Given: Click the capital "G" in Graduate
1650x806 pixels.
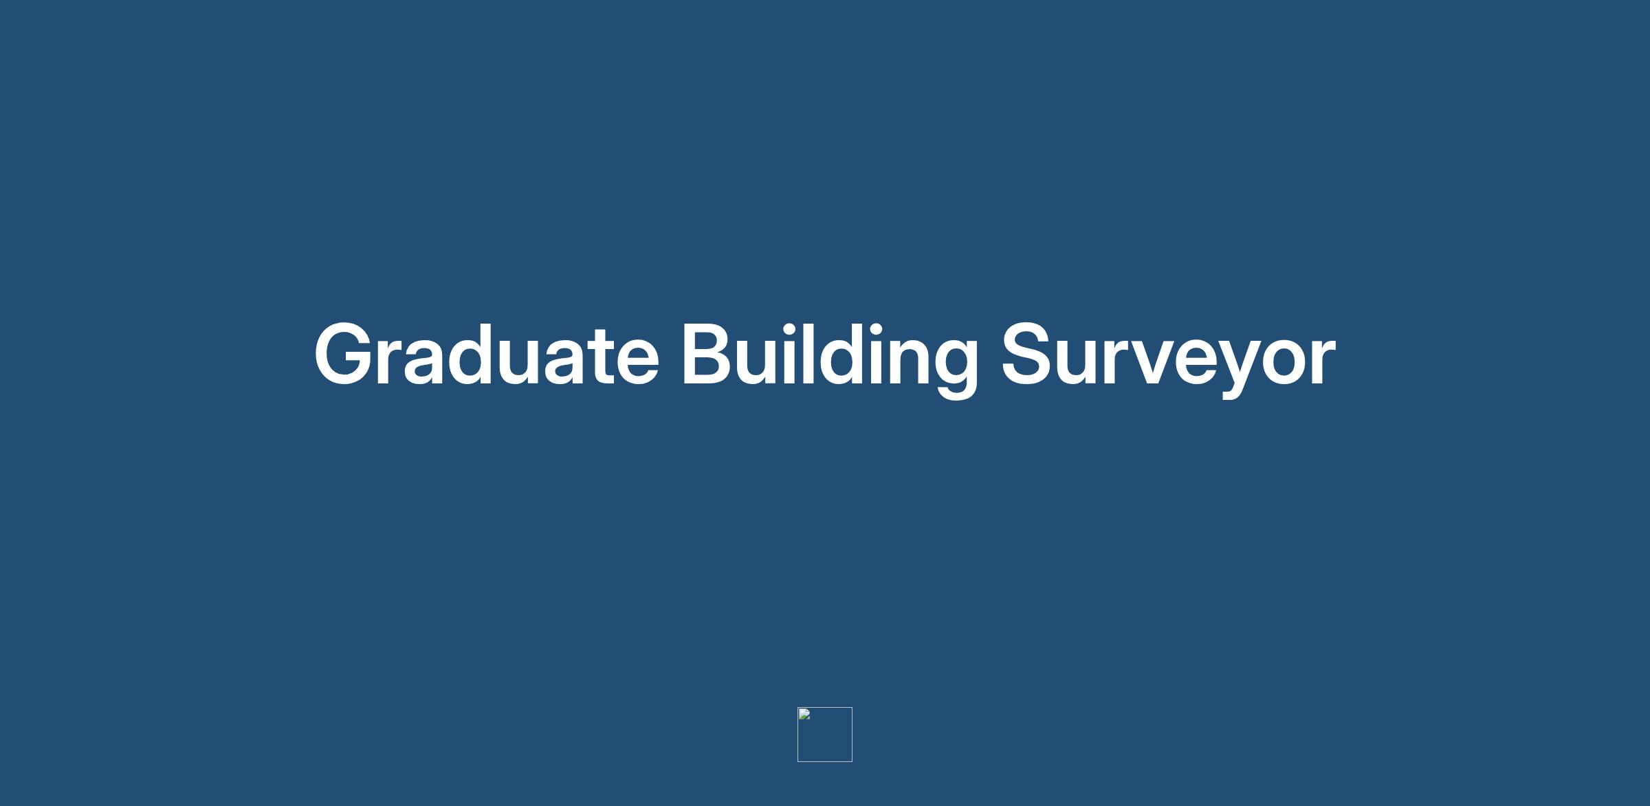Looking at the screenshot, I should point(342,355).
